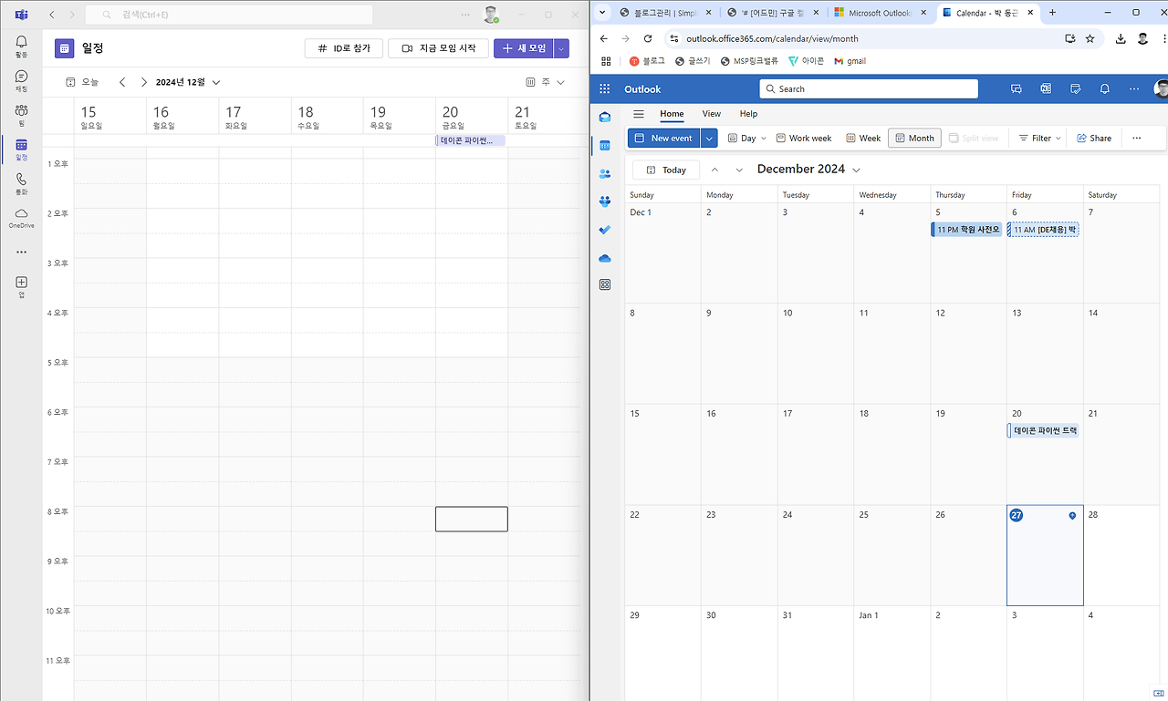Click Meet now (지금 모임 시작) button
The image size is (1168, 701).
pos(438,48)
